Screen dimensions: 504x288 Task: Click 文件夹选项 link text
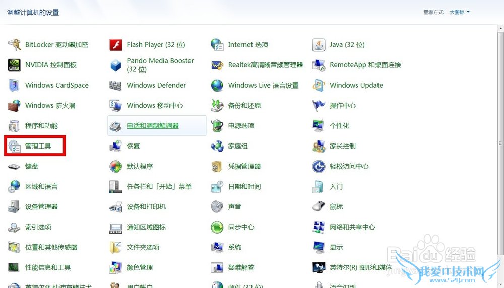pyautogui.click(x=143, y=247)
